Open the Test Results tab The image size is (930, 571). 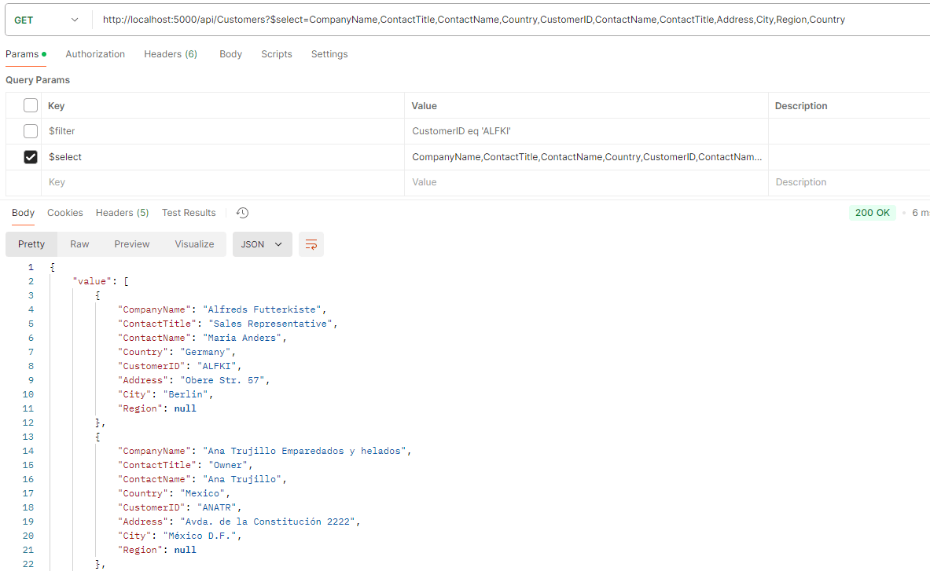[189, 213]
